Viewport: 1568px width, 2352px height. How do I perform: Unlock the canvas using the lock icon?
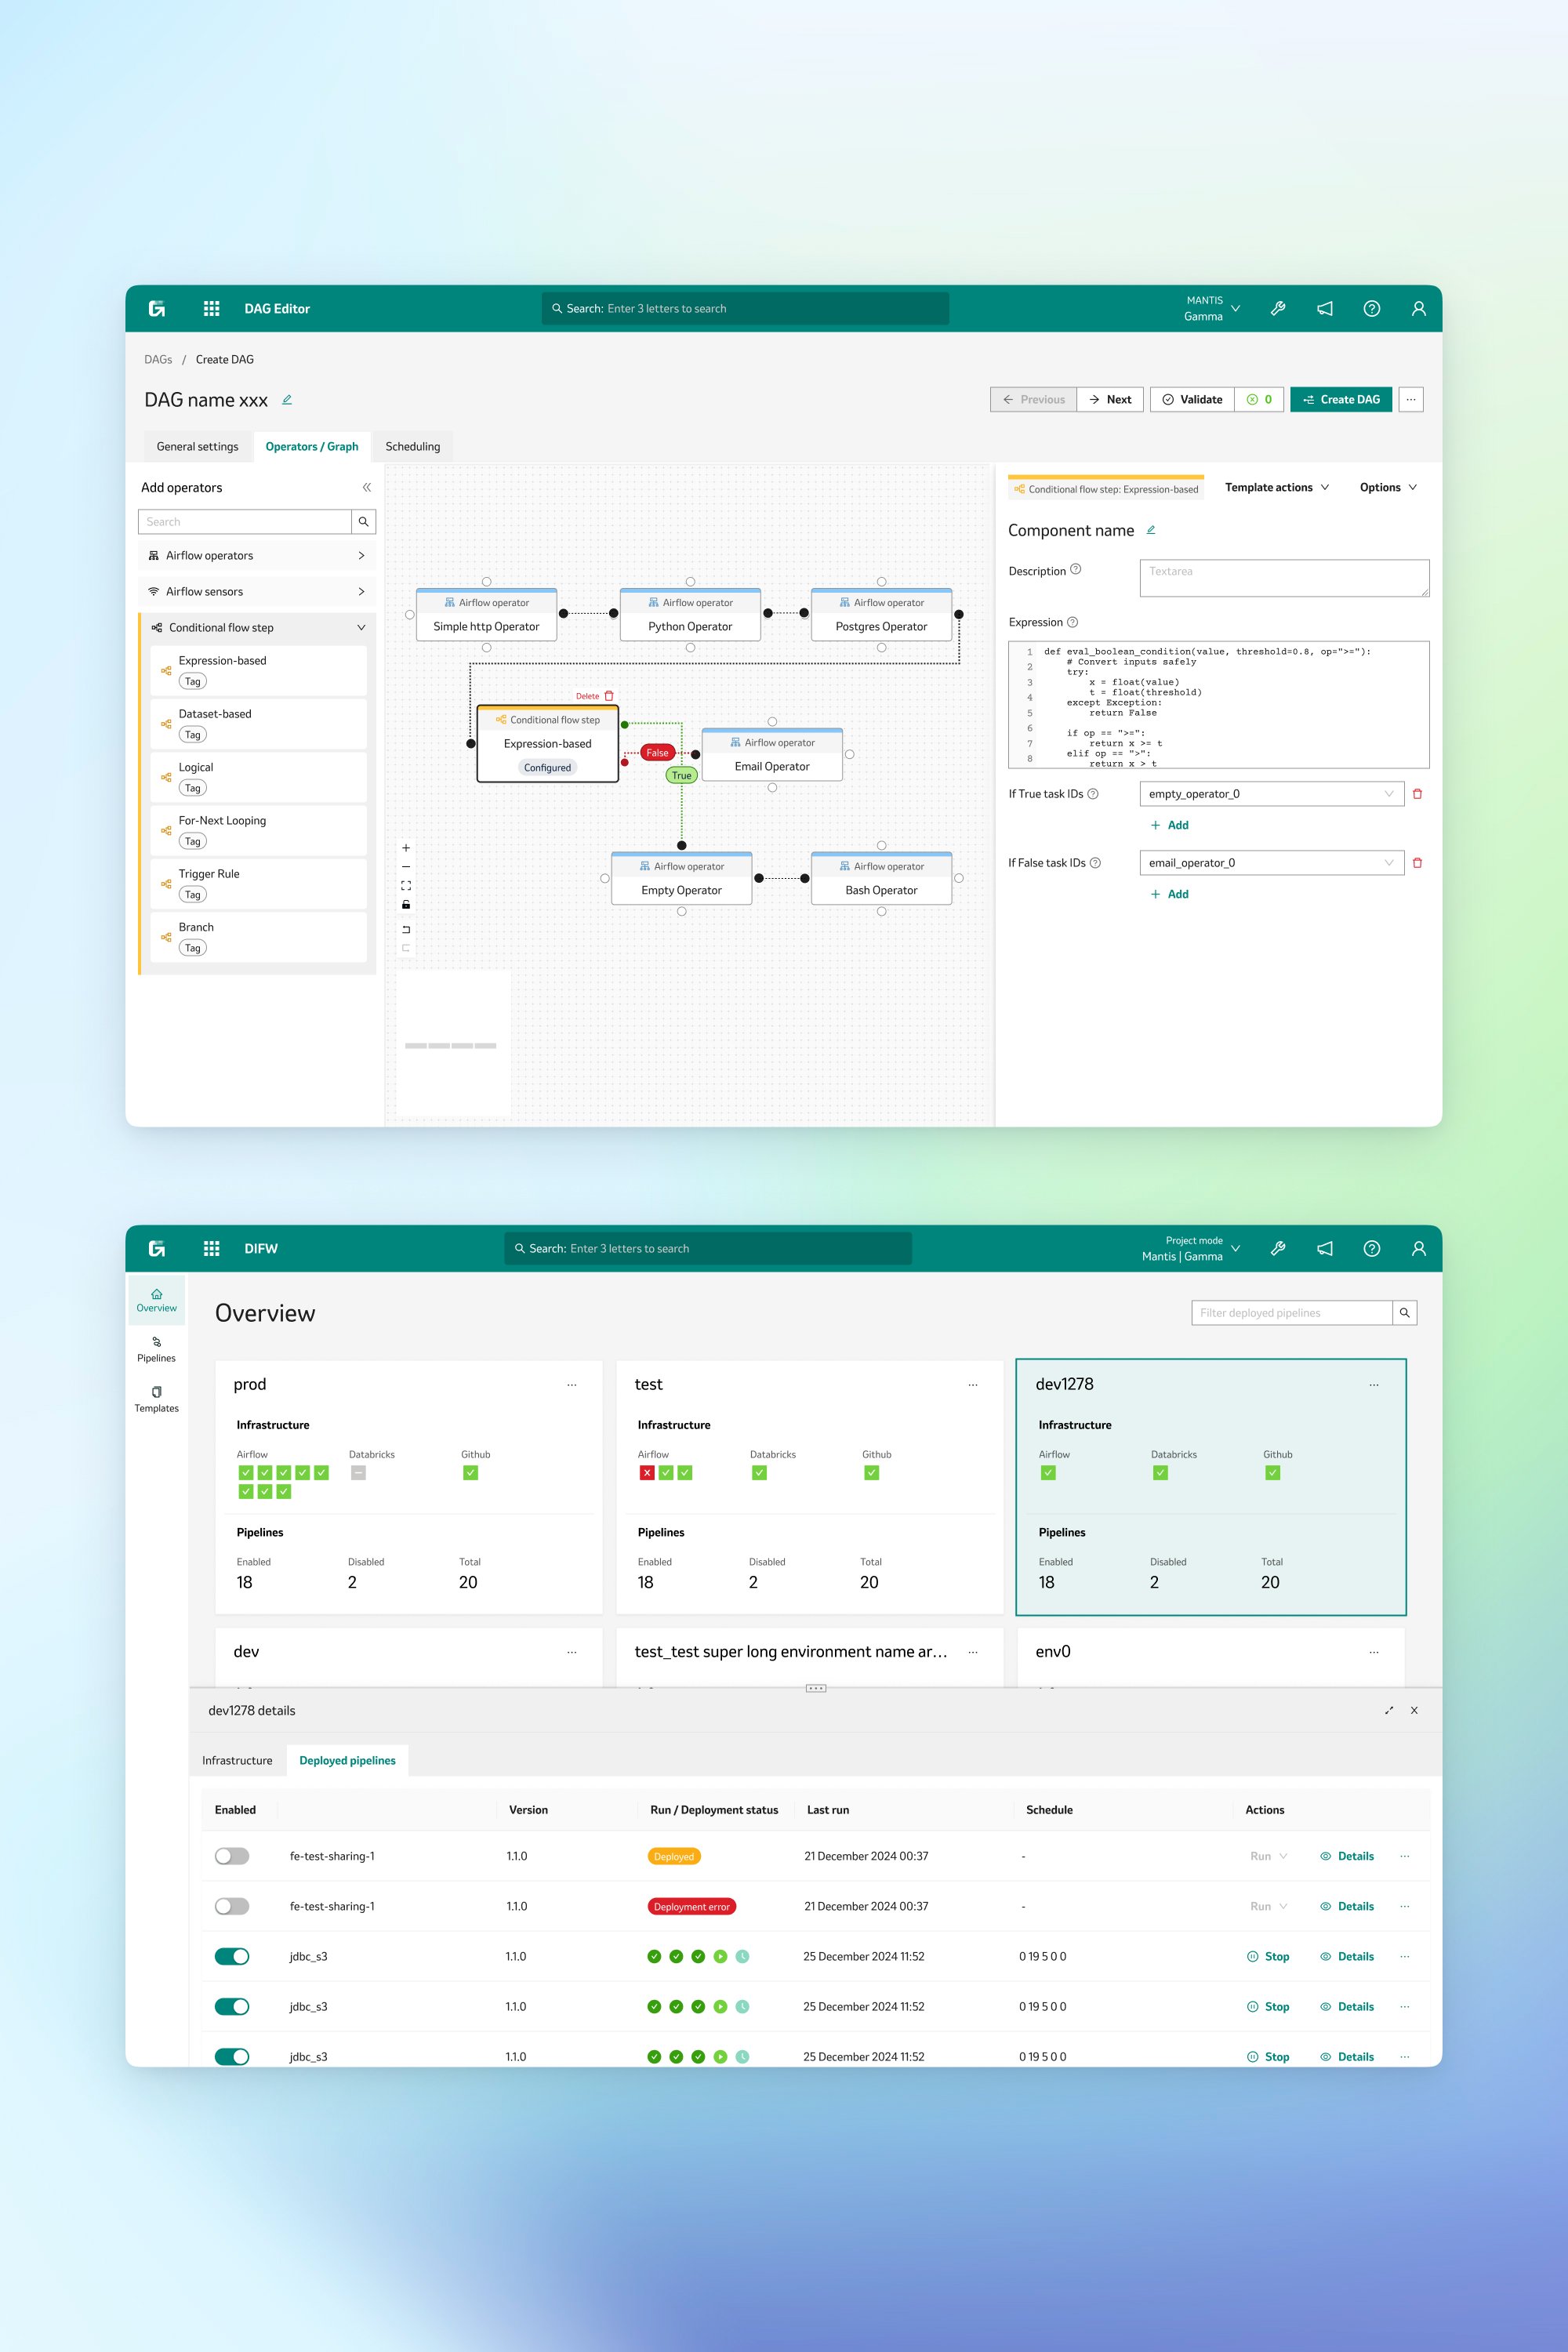(x=406, y=904)
